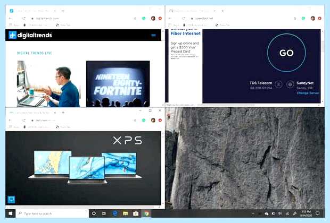Click the Change Server link
This screenshot has height=223, width=330.
point(308,93)
